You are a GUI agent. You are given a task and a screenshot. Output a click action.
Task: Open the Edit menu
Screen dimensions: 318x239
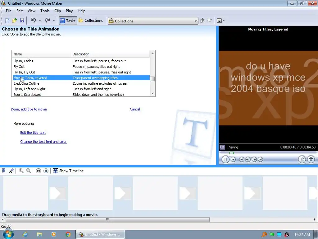point(20,11)
